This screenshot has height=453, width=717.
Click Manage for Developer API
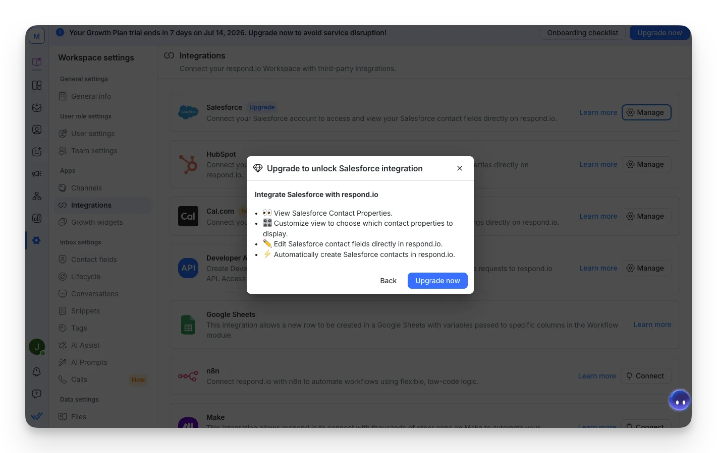click(646, 268)
